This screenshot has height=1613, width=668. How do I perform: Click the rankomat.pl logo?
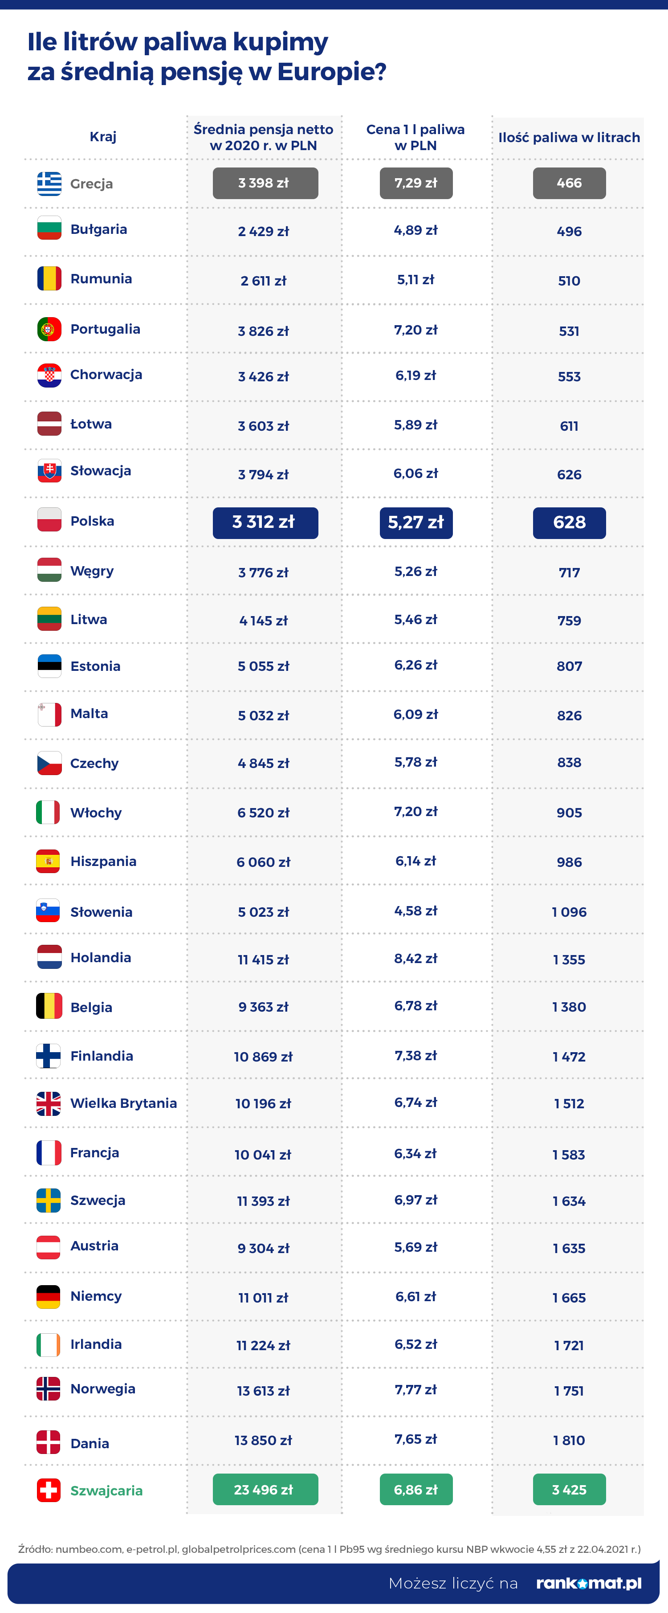[588, 1583]
